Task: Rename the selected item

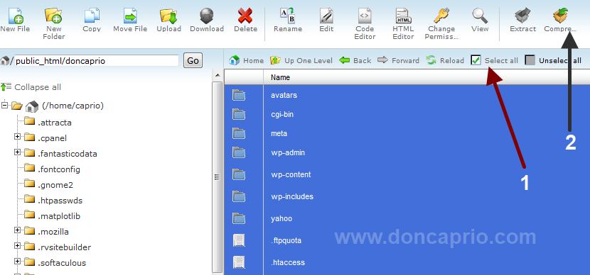Action: coord(288,21)
